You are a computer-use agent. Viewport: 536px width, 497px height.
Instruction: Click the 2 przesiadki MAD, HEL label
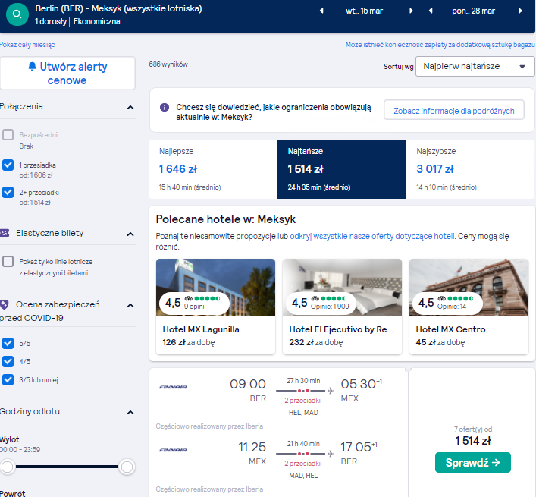302,469
